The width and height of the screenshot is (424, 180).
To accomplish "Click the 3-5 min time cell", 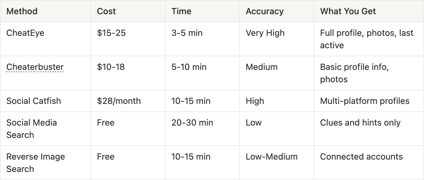I will [x=187, y=33].
